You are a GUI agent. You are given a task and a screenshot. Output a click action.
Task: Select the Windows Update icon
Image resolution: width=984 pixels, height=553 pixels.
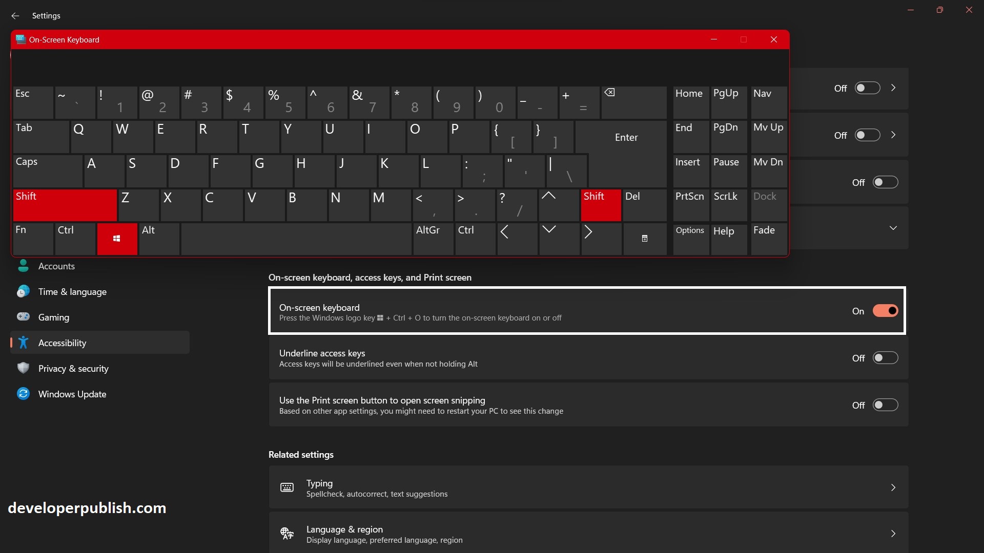23,394
